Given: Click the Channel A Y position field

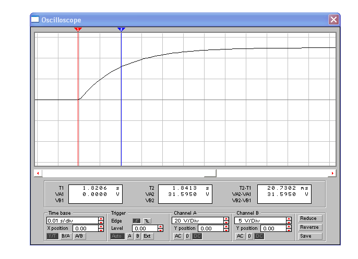Looking at the screenshot, I should point(211,228).
